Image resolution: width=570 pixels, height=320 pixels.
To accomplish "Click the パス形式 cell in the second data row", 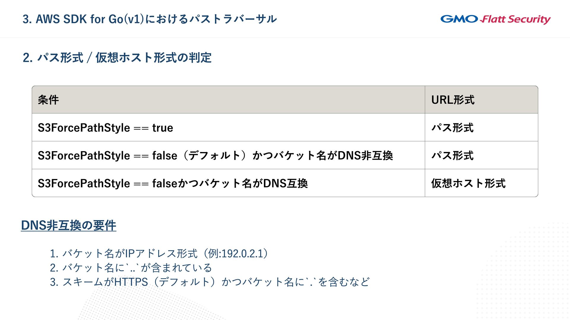I will [x=452, y=156].
